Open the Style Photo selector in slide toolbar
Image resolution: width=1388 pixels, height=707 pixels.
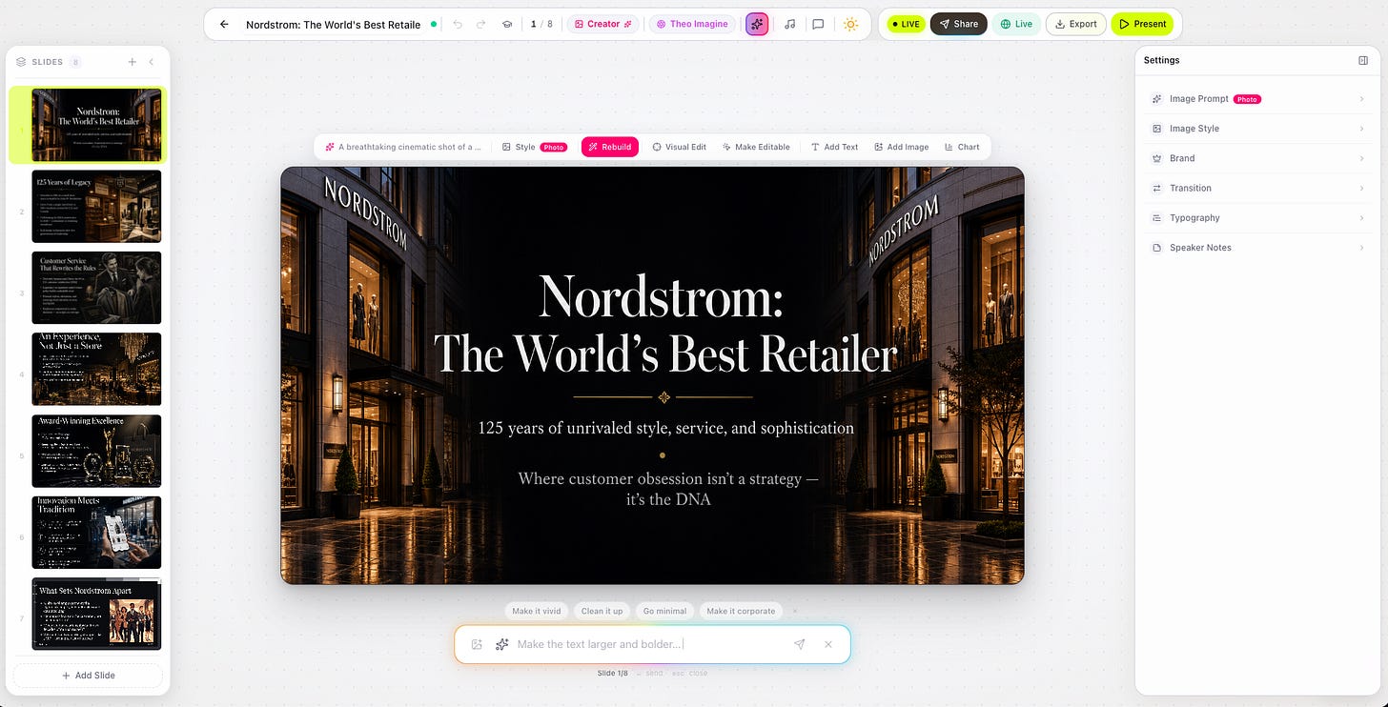(535, 147)
